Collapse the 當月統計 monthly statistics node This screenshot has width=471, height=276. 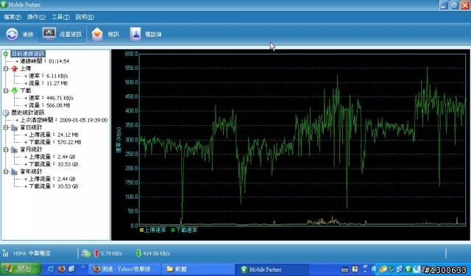(6, 149)
